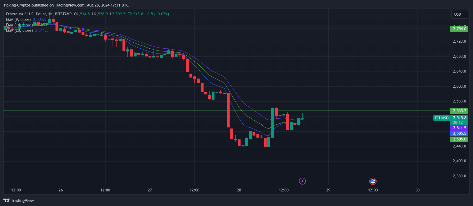The width and height of the screenshot is (473, 206).
Task: Click the 30 date label on time axis
Action: (x=417, y=190)
